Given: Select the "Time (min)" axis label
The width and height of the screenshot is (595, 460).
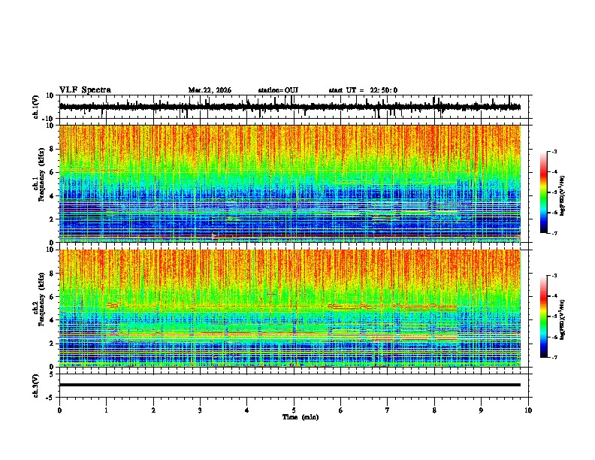Looking at the screenshot, I should click(301, 417).
